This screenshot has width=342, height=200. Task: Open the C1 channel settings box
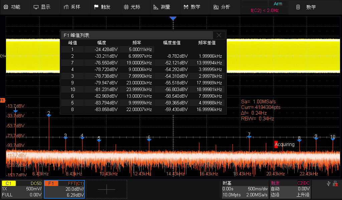[22, 189]
